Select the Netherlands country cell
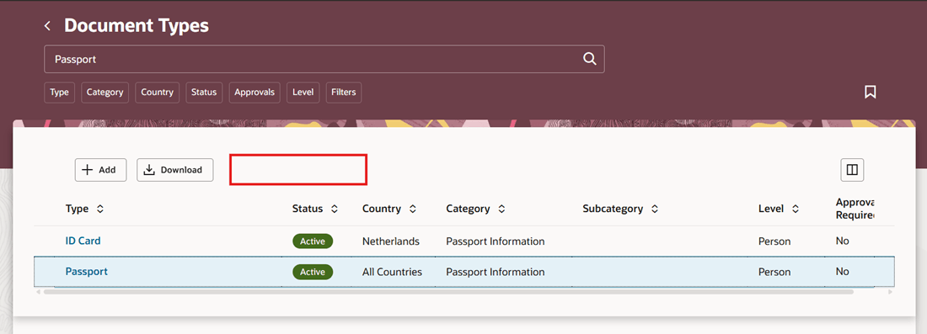The width and height of the screenshot is (927, 334). [x=391, y=241]
